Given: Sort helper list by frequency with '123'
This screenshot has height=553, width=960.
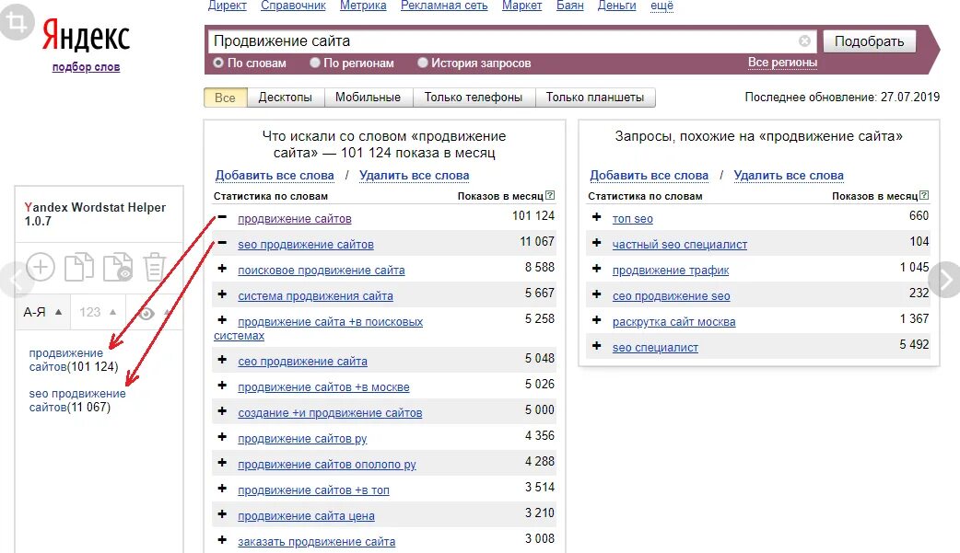Looking at the screenshot, I should (x=98, y=312).
